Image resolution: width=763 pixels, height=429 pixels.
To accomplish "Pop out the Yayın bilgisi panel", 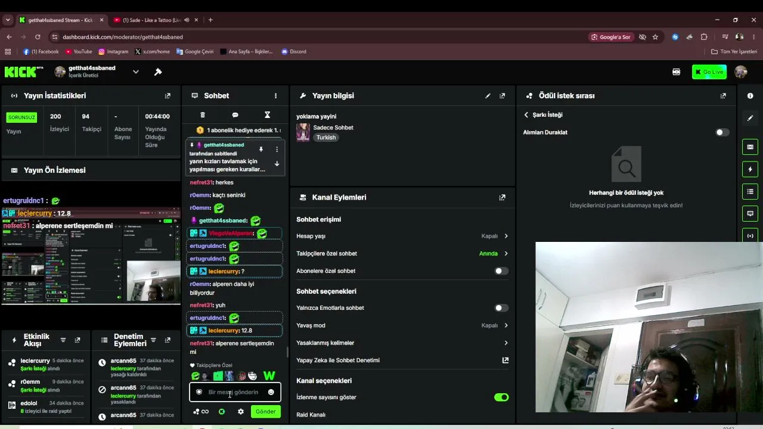I will point(503,96).
